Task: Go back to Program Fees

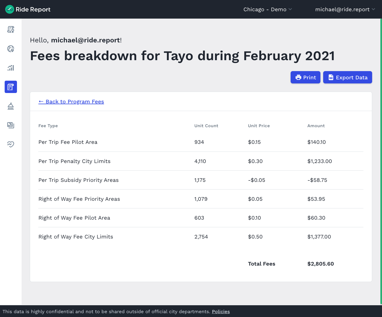Action: click(x=71, y=101)
